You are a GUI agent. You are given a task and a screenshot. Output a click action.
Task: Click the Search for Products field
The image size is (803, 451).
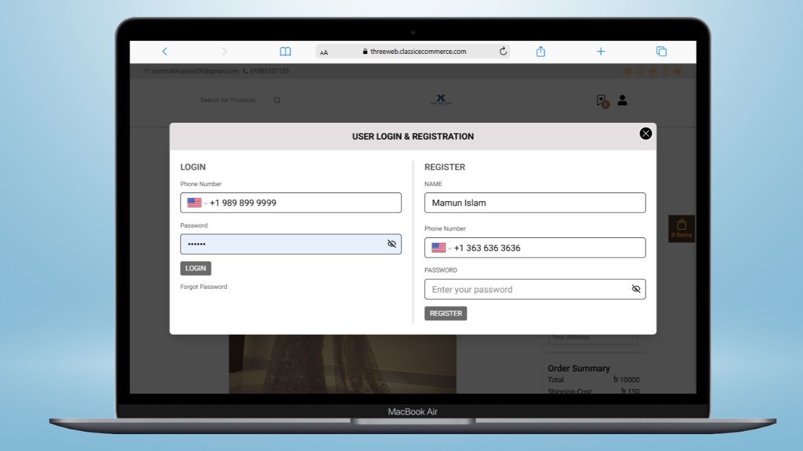(x=230, y=100)
